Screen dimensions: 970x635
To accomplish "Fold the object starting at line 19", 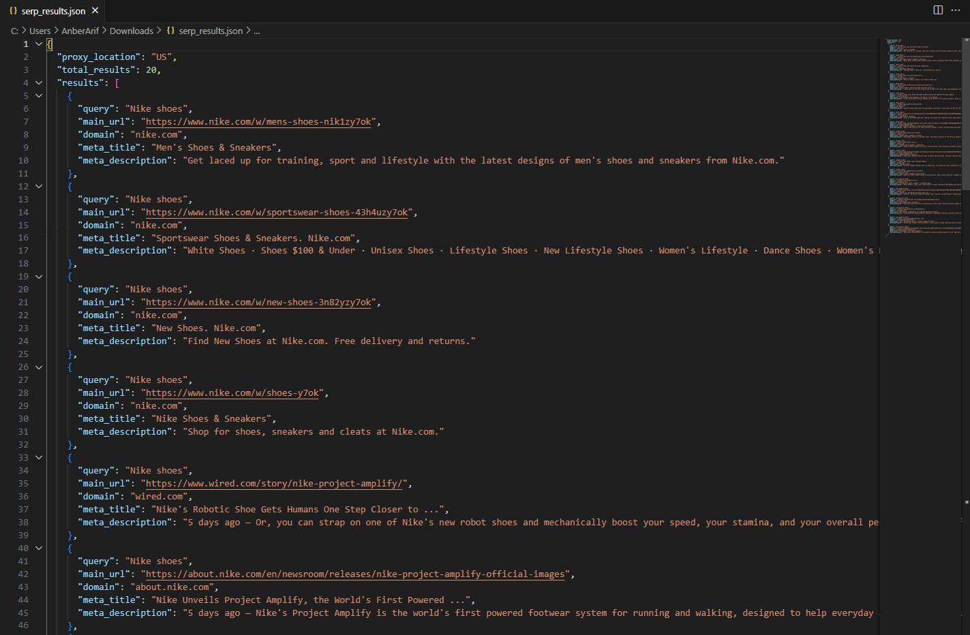I will (x=39, y=277).
